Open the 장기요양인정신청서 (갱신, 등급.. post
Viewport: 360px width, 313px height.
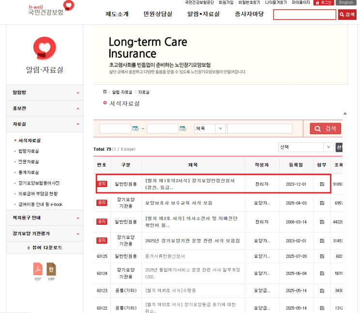pos(190,184)
